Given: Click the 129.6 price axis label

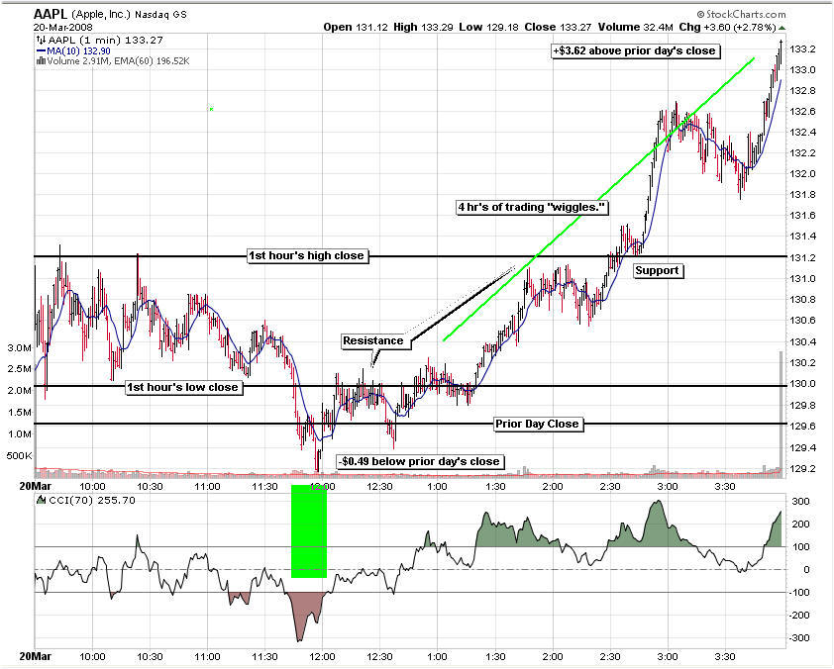Looking at the screenshot, I should click(x=802, y=426).
